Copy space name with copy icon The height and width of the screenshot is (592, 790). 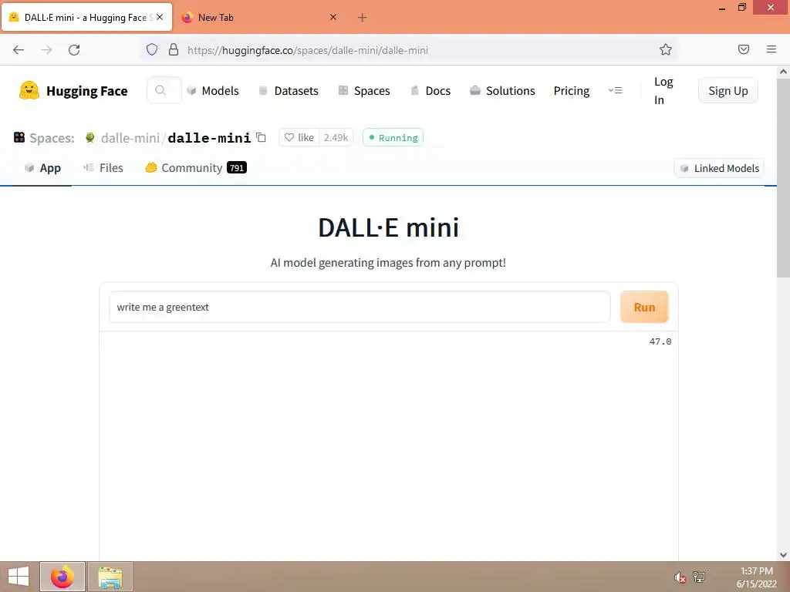tap(261, 137)
